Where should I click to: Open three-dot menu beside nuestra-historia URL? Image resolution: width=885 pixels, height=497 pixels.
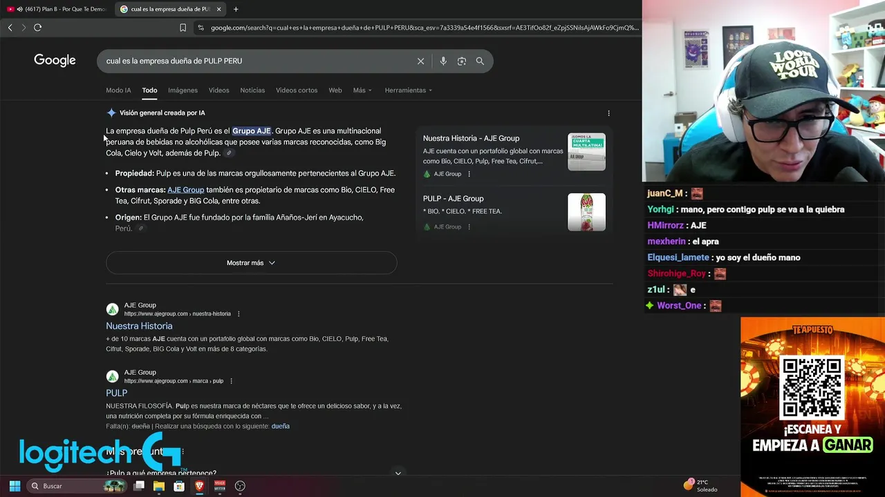(239, 314)
